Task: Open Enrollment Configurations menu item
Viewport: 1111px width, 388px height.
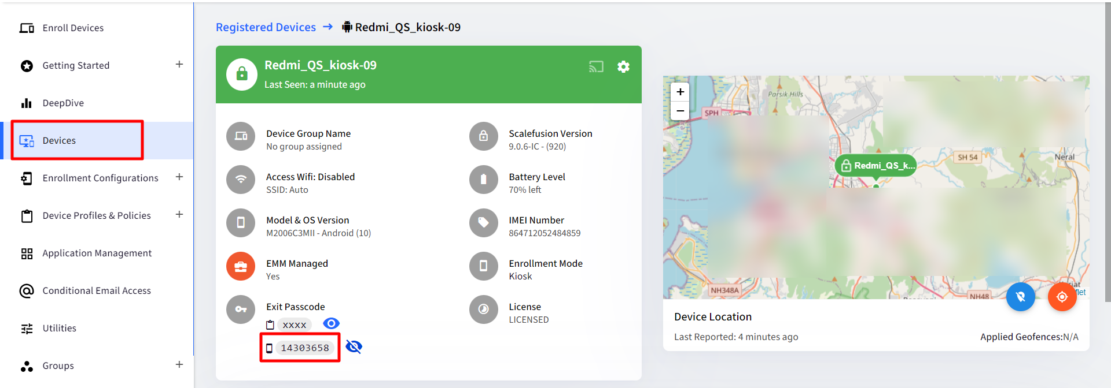Action: (x=100, y=178)
